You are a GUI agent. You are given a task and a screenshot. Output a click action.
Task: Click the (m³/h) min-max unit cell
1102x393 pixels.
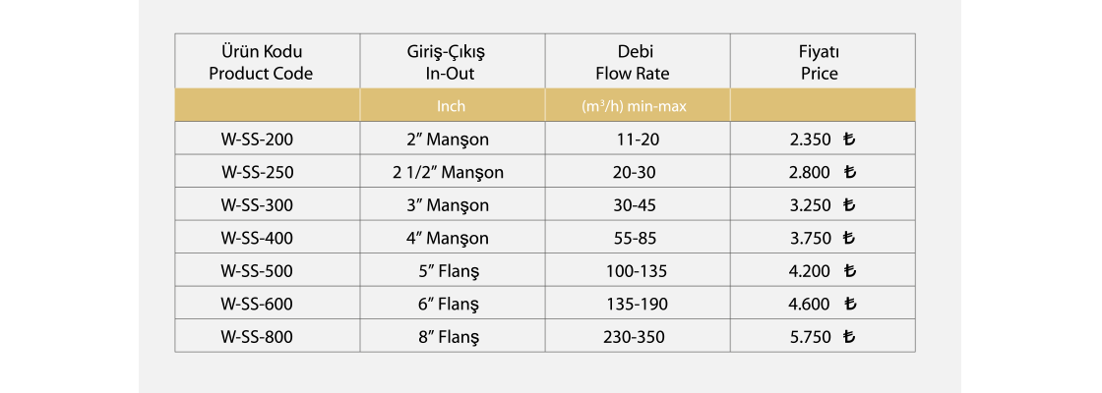coord(635,106)
